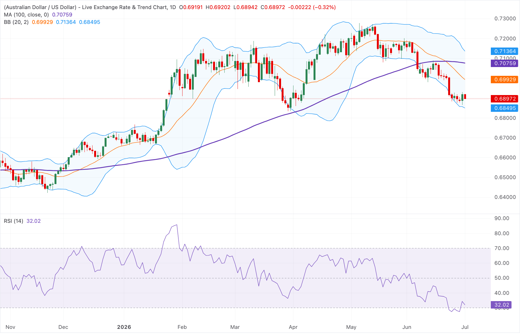This screenshot has width=520, height=336.
Task: Click the RSI value 32.02 in legend
Action: click(34, 221)
